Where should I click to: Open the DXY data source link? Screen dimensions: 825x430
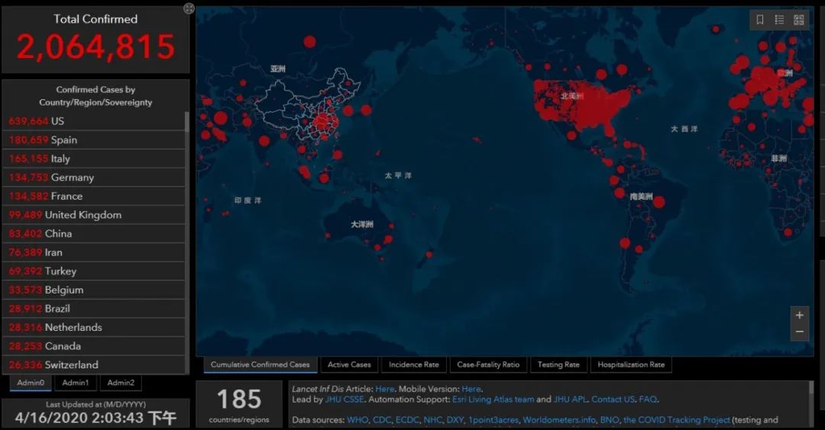[x=455, y=420]
